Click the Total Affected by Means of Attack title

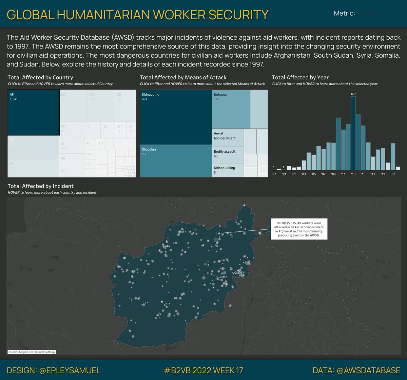[x=183, y=78]
